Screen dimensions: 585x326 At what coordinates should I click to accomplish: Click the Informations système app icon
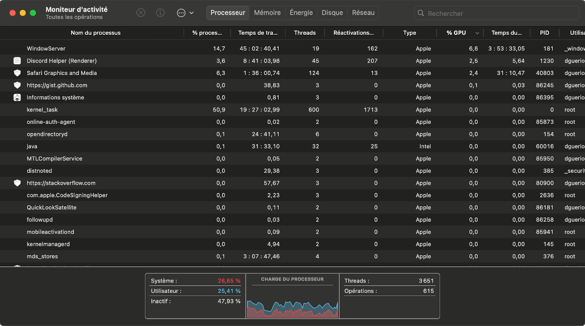coord(17,97)
